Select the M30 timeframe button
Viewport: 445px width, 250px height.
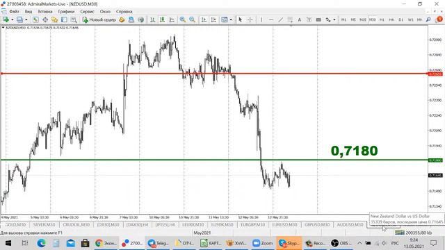point(373,19)
